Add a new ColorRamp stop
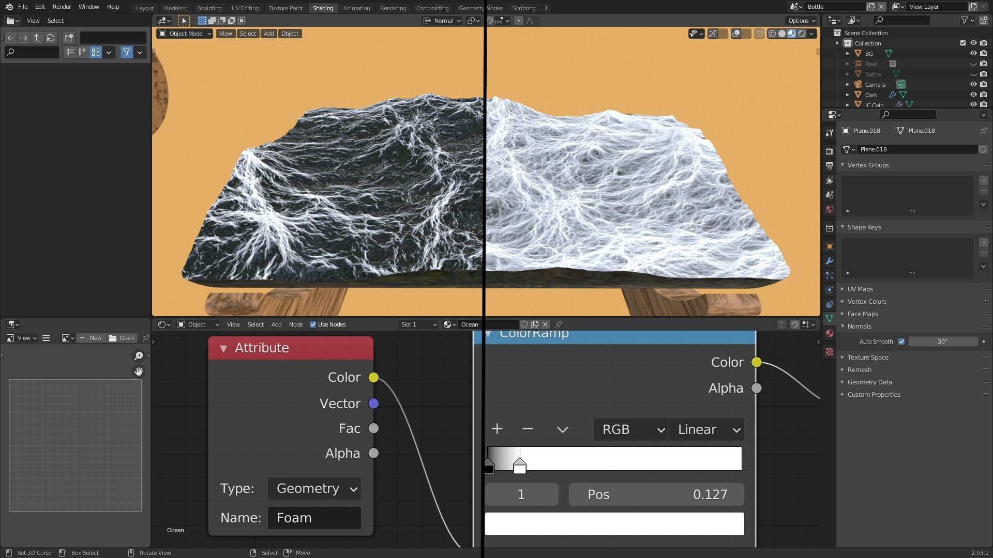The height and width of the screenshot is (558, 993). (497, 429)
